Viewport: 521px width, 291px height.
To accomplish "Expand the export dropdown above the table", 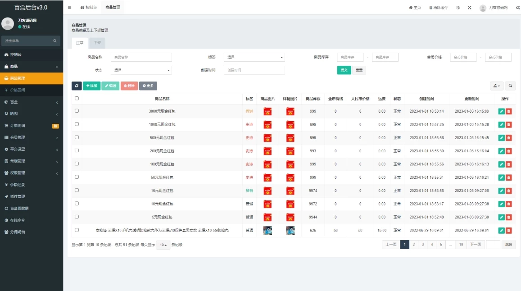I will [496, 86].
